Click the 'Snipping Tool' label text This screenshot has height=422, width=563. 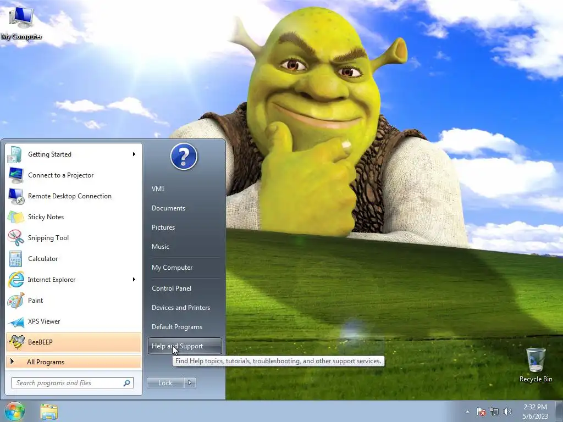tap(48, 238)
